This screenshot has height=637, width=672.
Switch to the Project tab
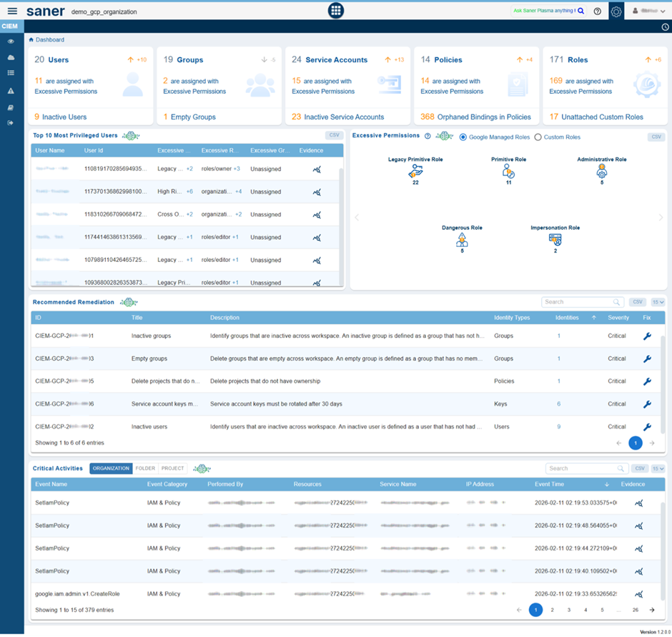pyautogui.click(x=172, y=468)
